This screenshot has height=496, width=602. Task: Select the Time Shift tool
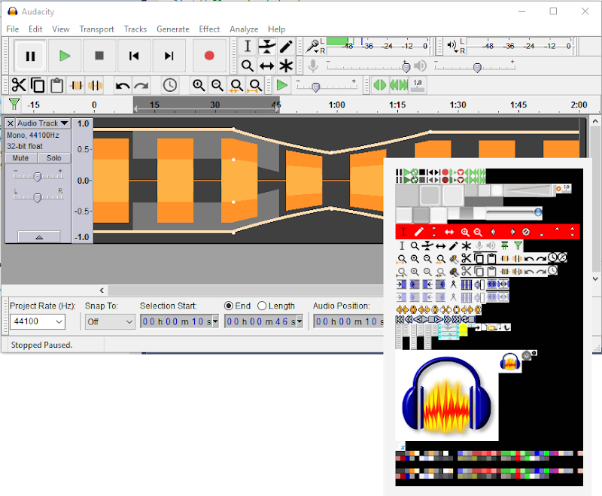click(267, 65)
